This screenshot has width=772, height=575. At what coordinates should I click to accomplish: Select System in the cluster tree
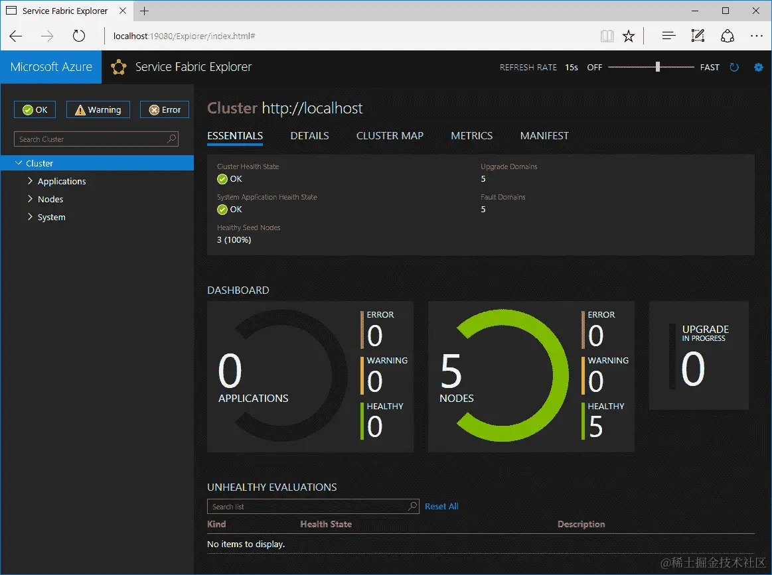[52, 218]
